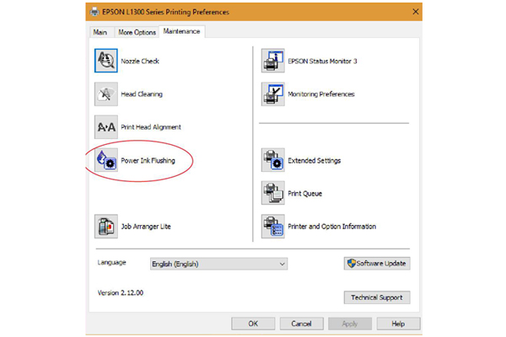Click the 'Version 2.12.00' text
The height and width of the screenshot is (337, 506).
121,293
